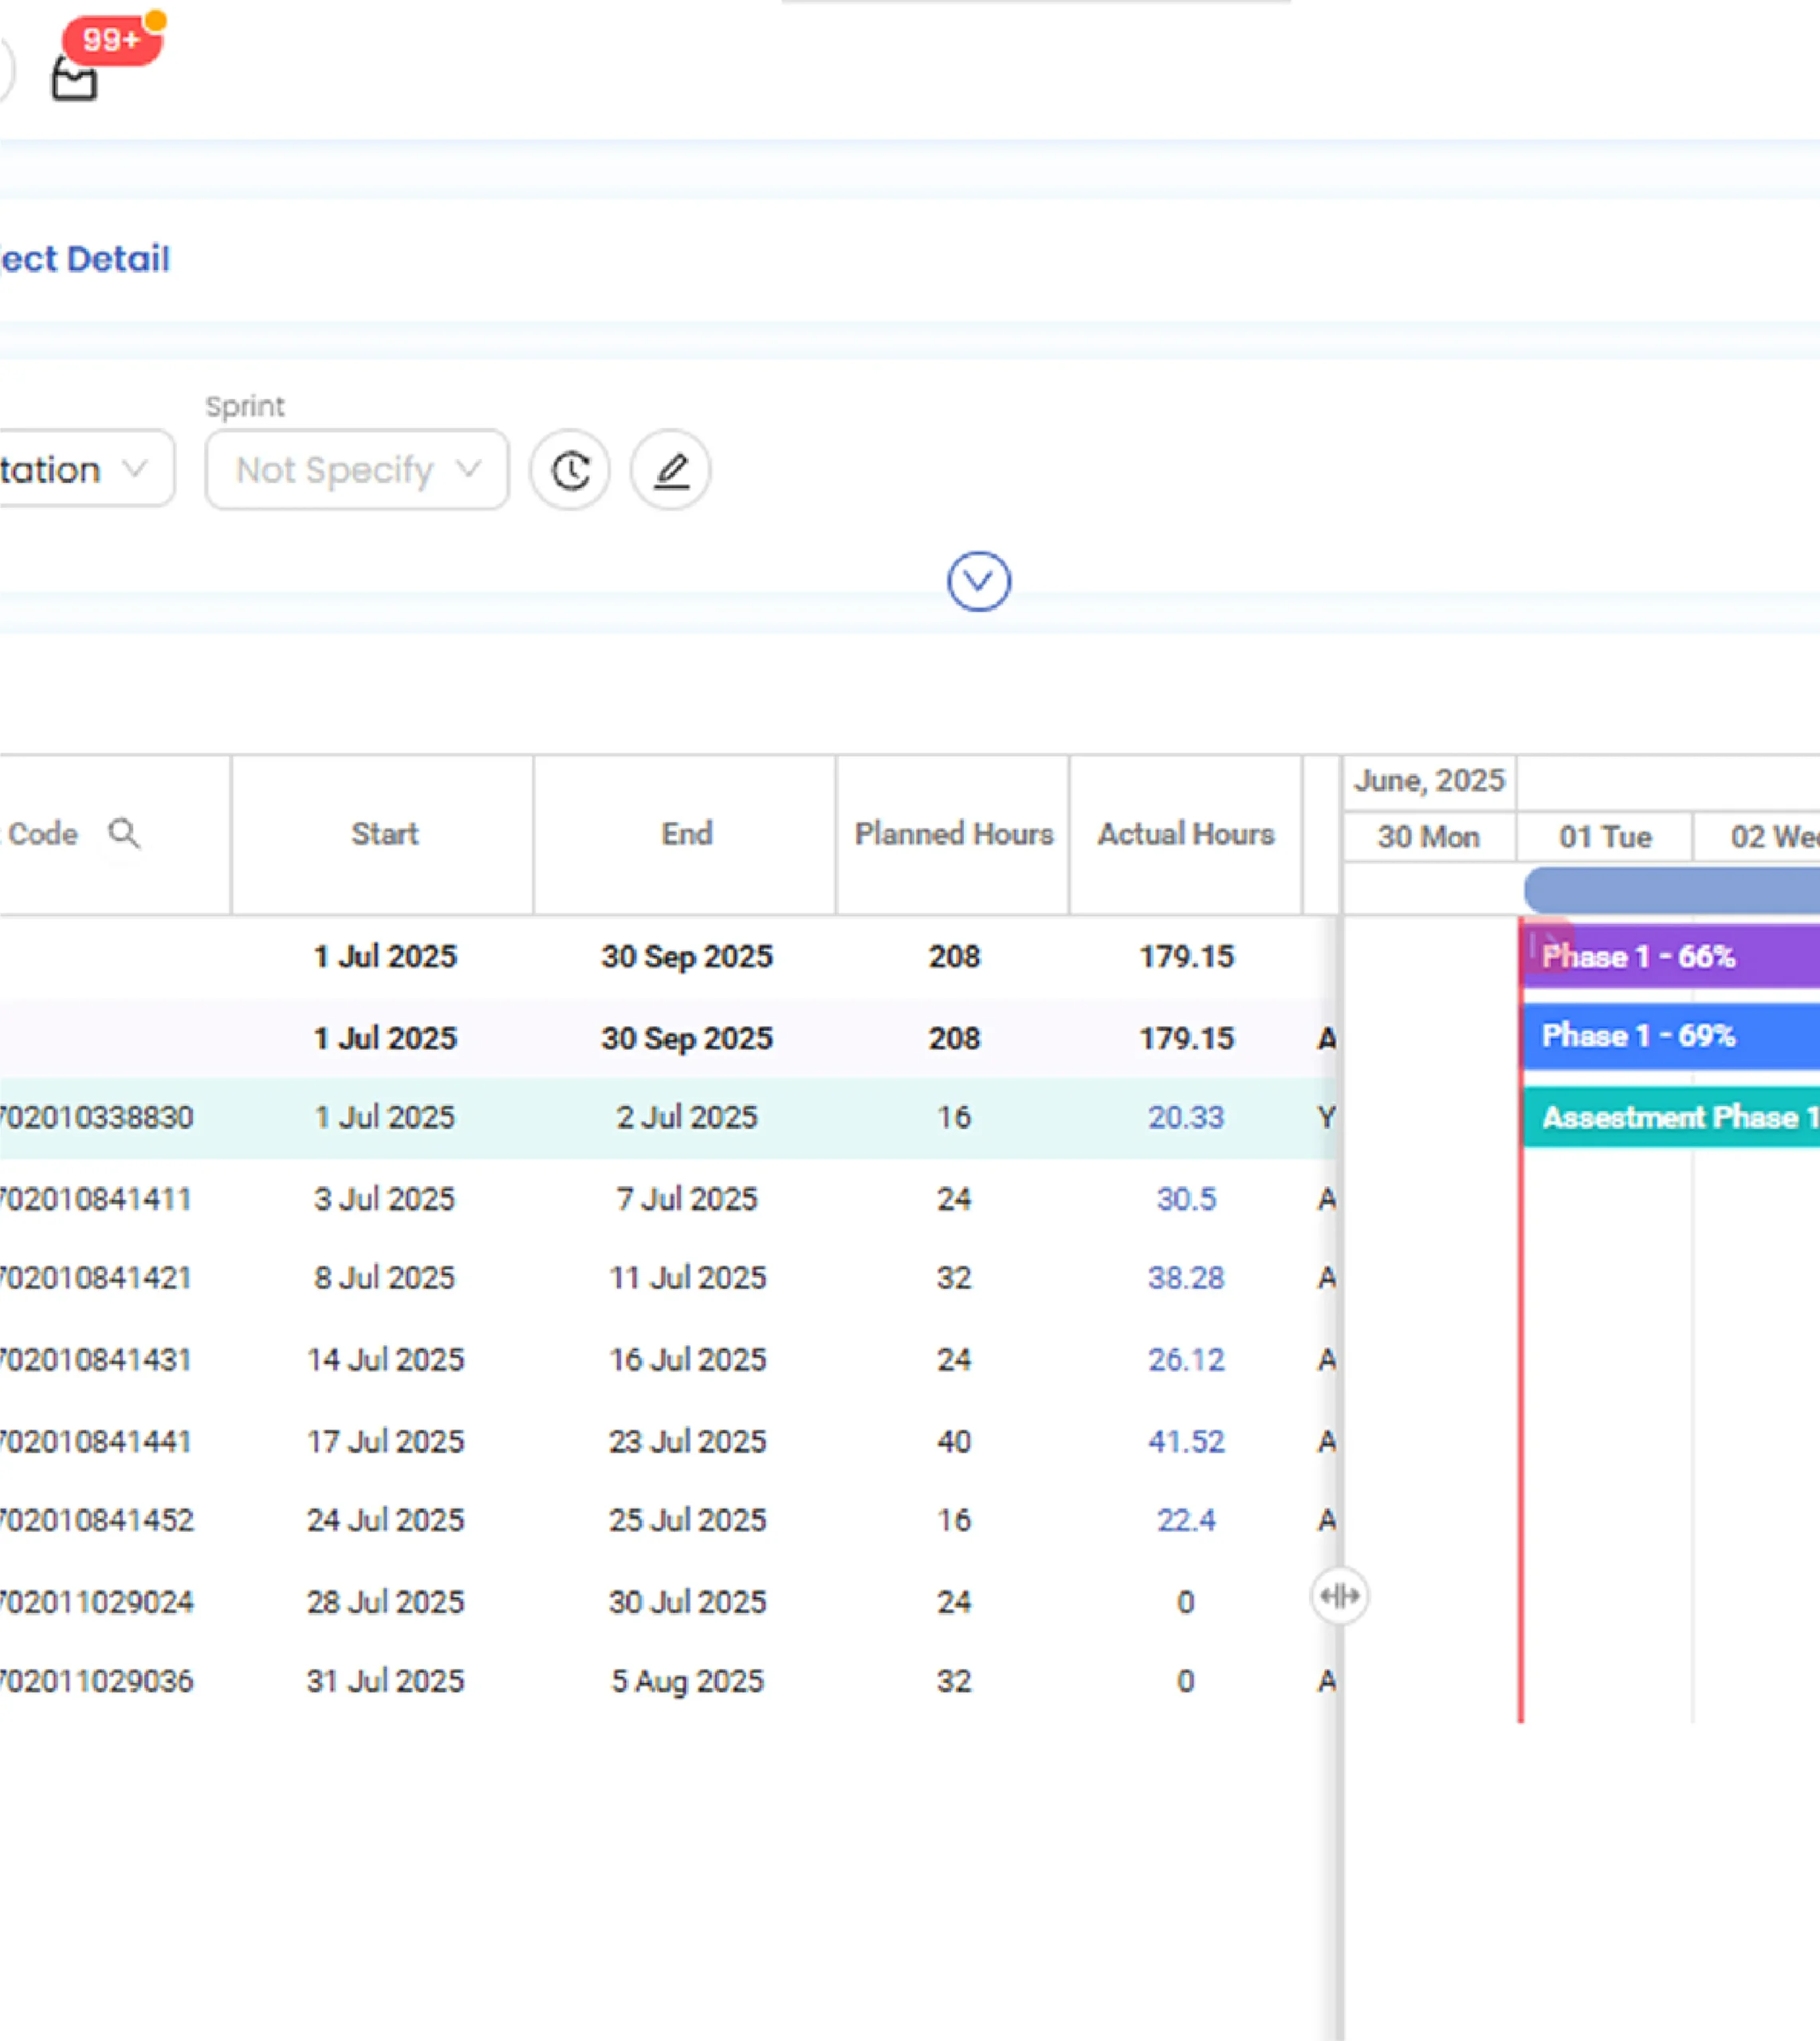The height and width of the screenshot is (2041, 1820).
Task: Click the '8 Jul 2025' start date cell
Action: pos(384,1278)
